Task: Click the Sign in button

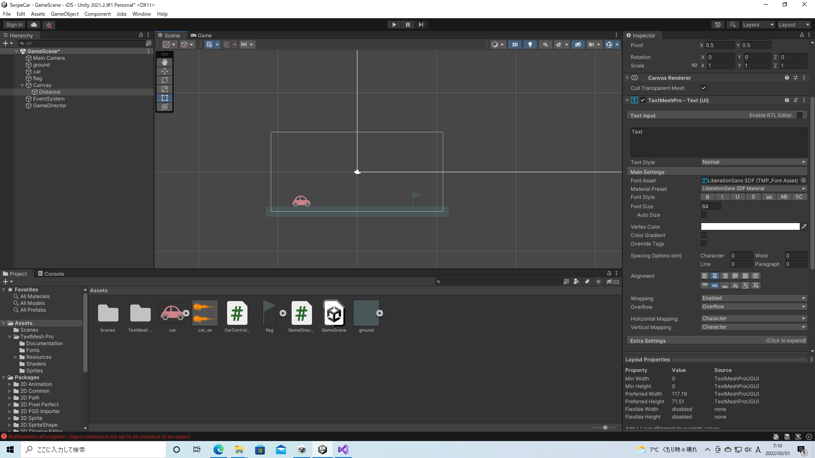Action: 14,25
